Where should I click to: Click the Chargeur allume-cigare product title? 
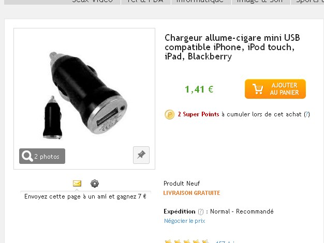click(232, 47)
